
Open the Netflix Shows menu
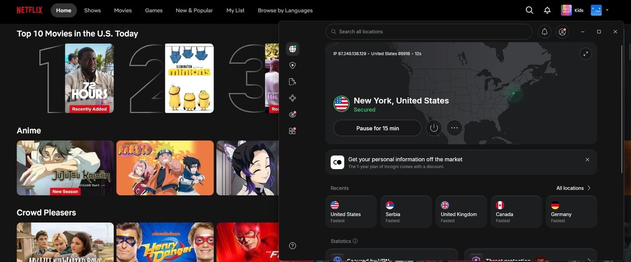point(93,11)
